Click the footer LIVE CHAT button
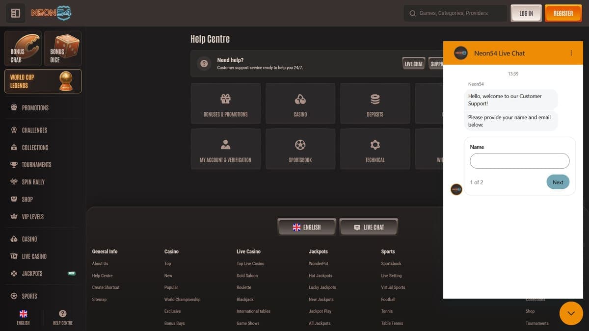Screen dimensions: 589x331 click(x=369, y=228)
